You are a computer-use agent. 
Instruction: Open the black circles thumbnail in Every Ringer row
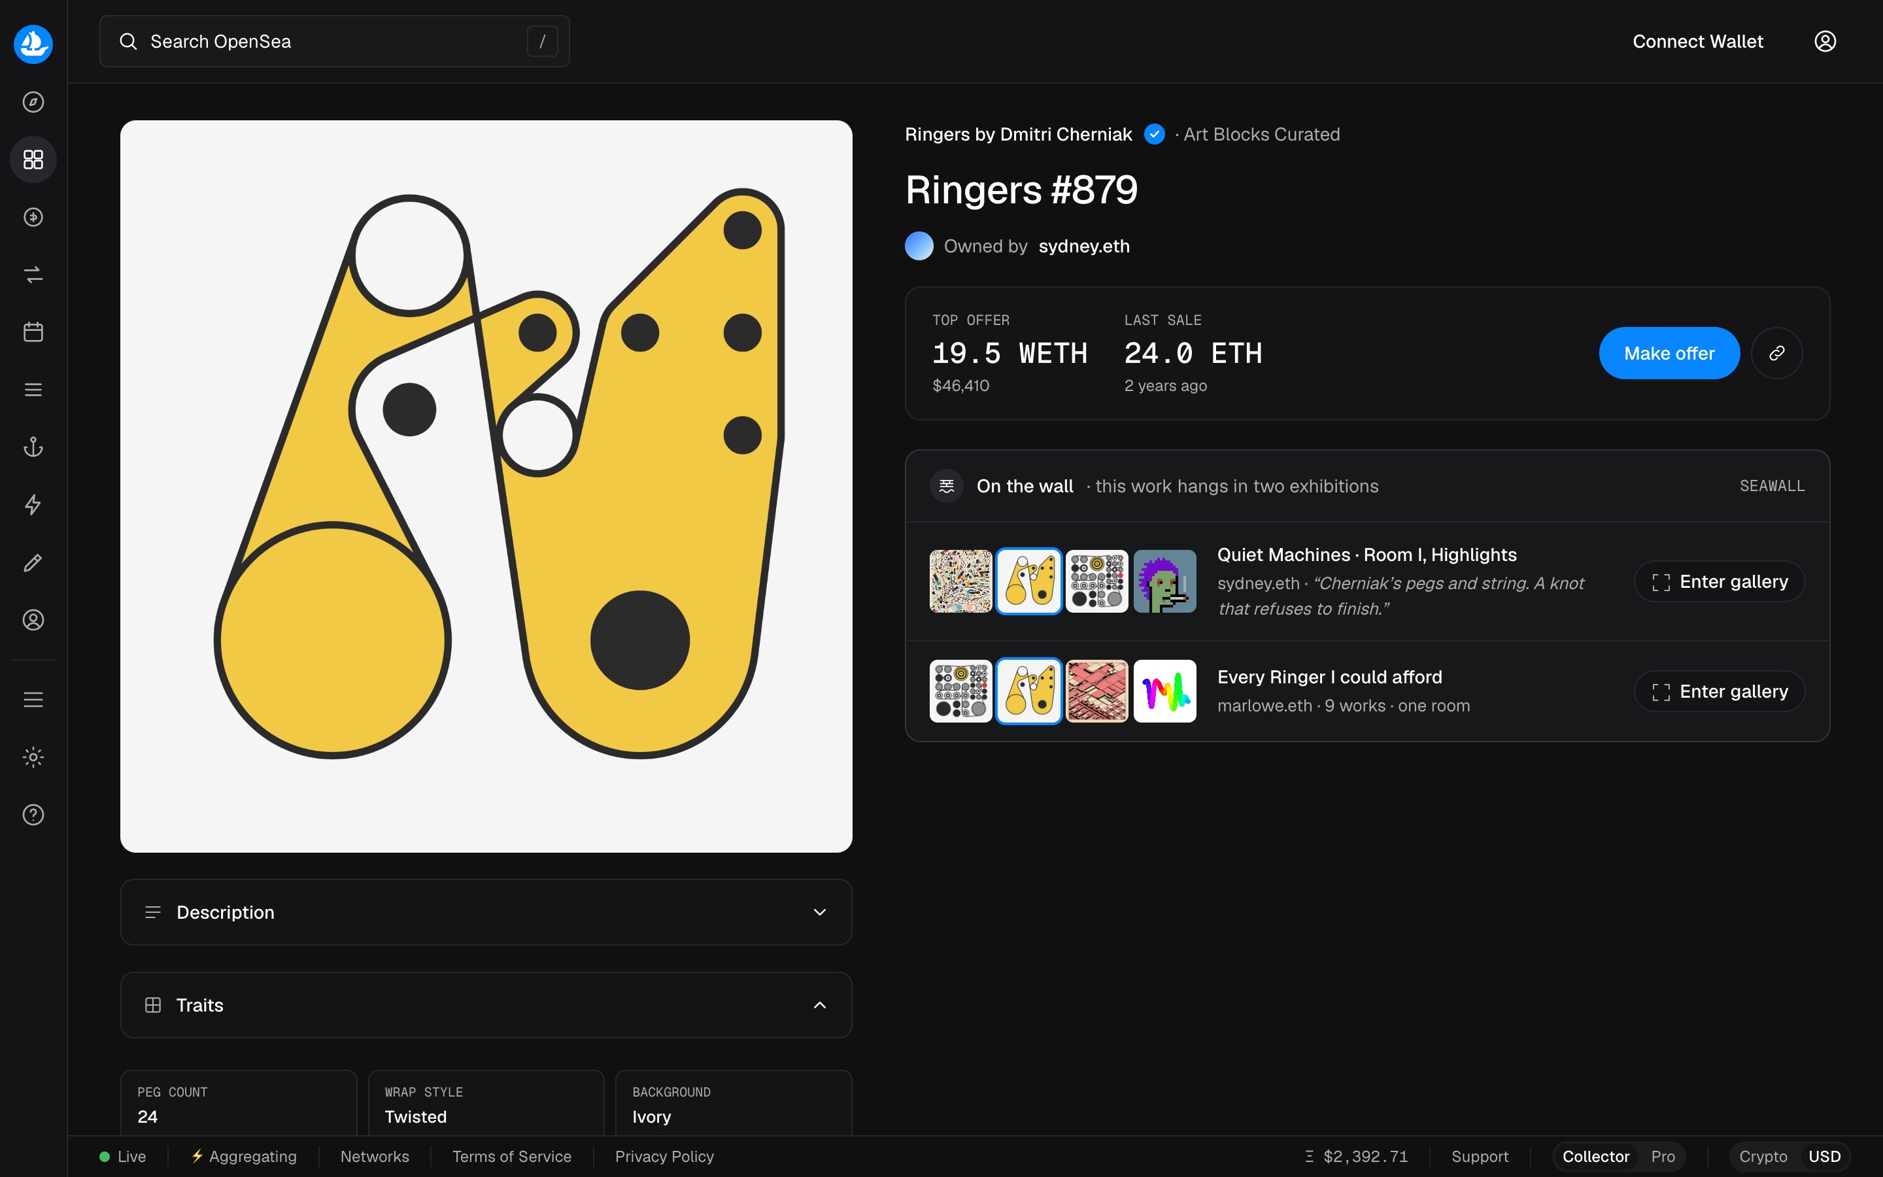click(961, 691)
